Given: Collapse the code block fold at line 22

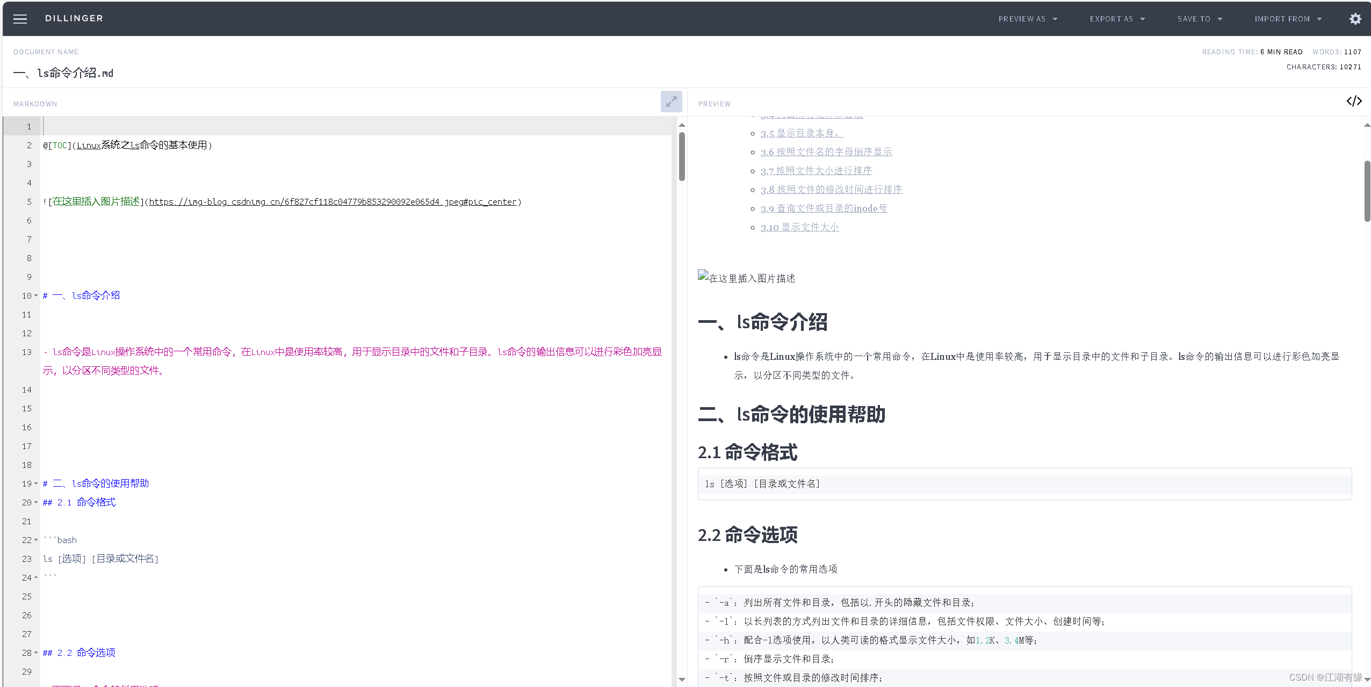Looking at the screenshot, I should [x=36, y=540].
